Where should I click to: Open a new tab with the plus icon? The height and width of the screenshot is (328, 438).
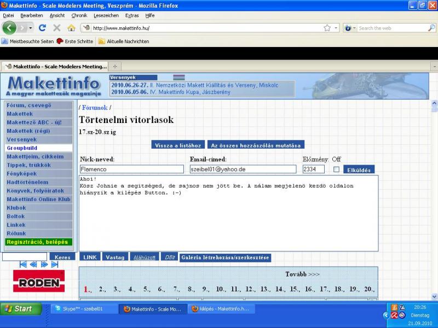coord(115,66)
